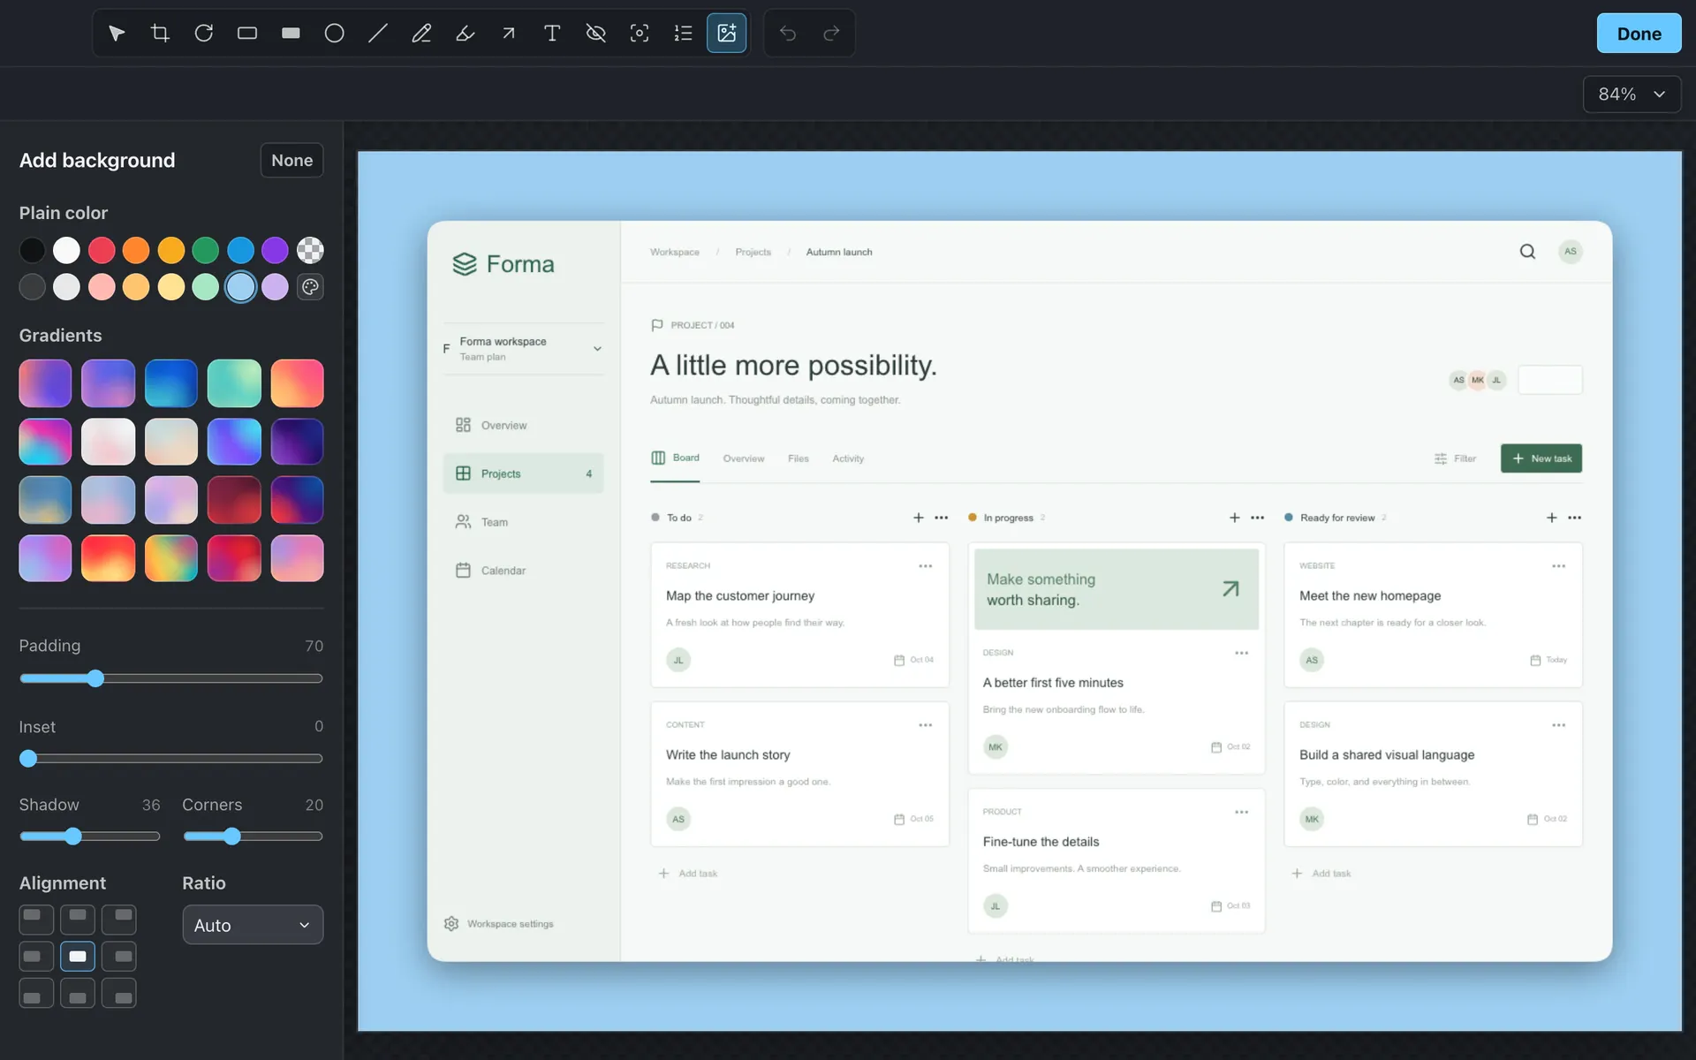Click the Padding slider track
The image size is (1696, 1060).
pyautogui.click(x=171, y=678)
